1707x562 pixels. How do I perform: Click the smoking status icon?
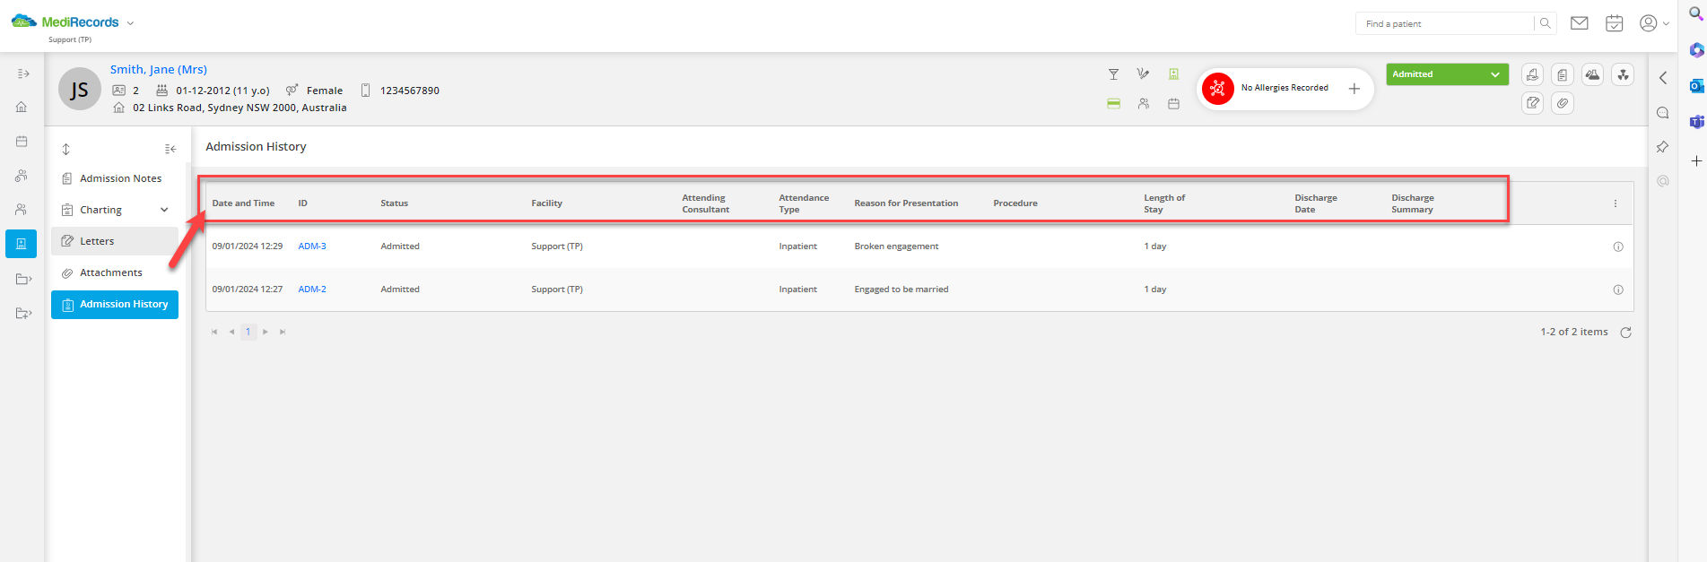1143,74
